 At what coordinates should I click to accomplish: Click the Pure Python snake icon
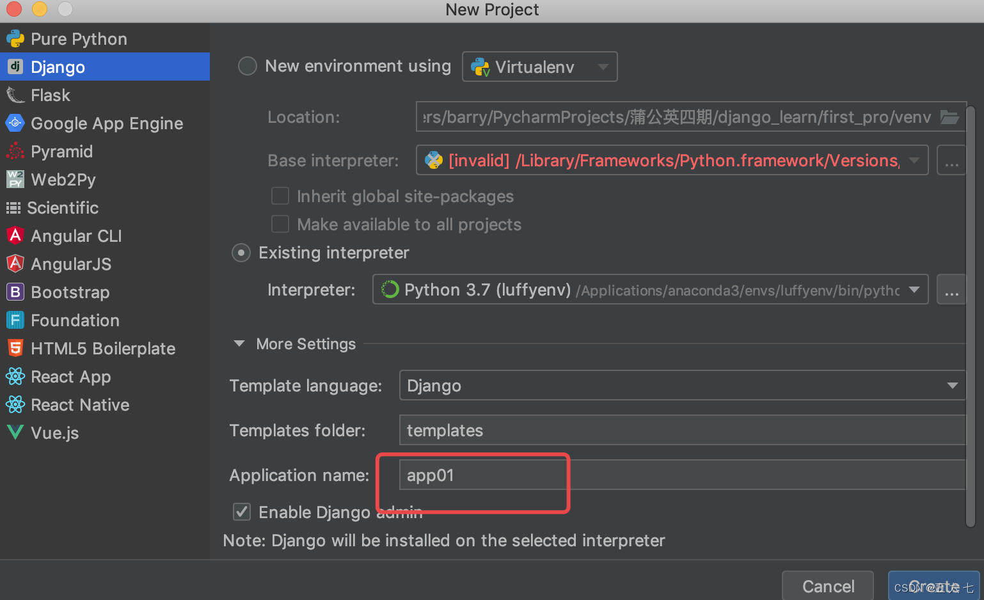pyautogui.click(x=15, y=39)
